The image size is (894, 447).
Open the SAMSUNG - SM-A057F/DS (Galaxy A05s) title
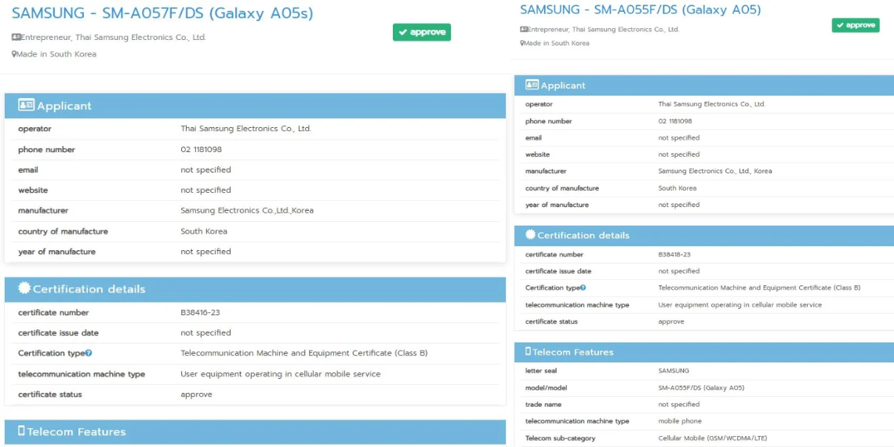point(162,13)
